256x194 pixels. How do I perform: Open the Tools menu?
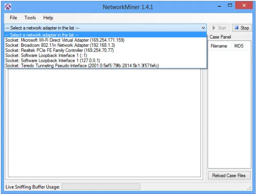(30, 18)
